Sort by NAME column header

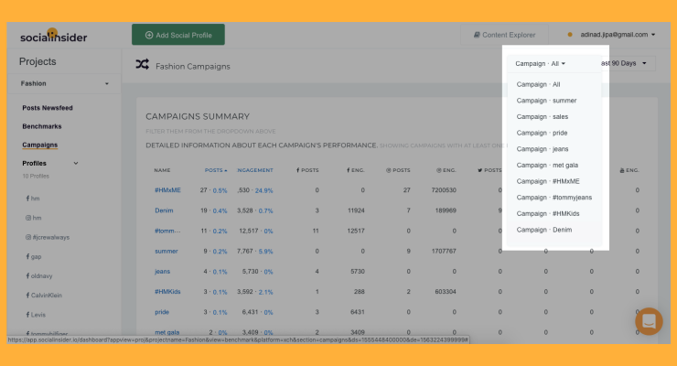162,170
